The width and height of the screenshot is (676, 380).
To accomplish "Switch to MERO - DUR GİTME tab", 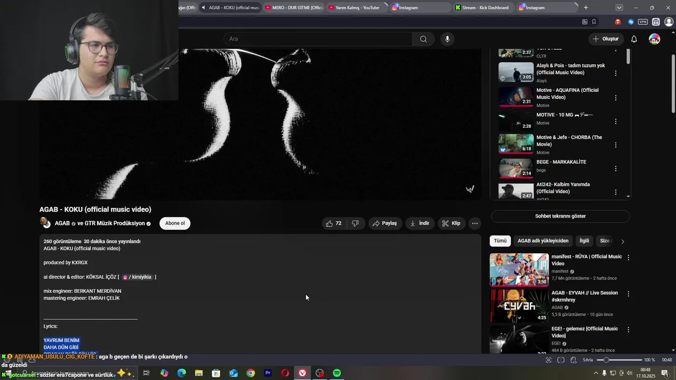I will coord(294,7).
